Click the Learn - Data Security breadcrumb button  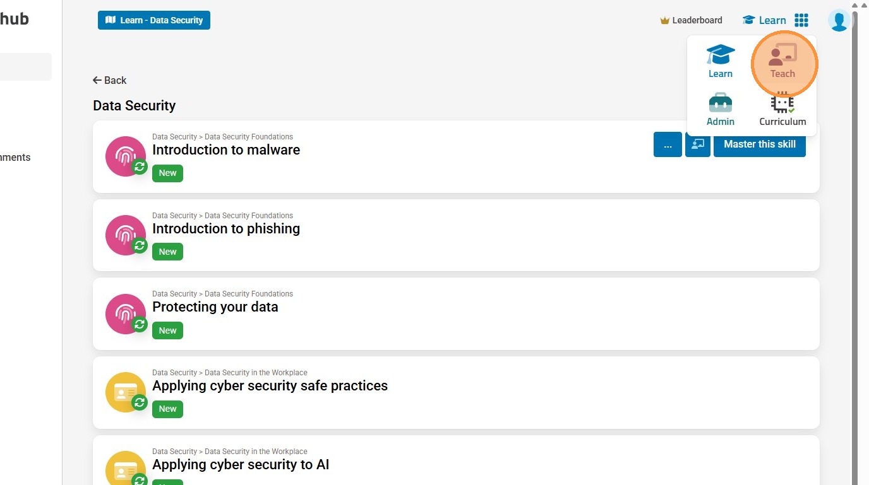point(154,20)
